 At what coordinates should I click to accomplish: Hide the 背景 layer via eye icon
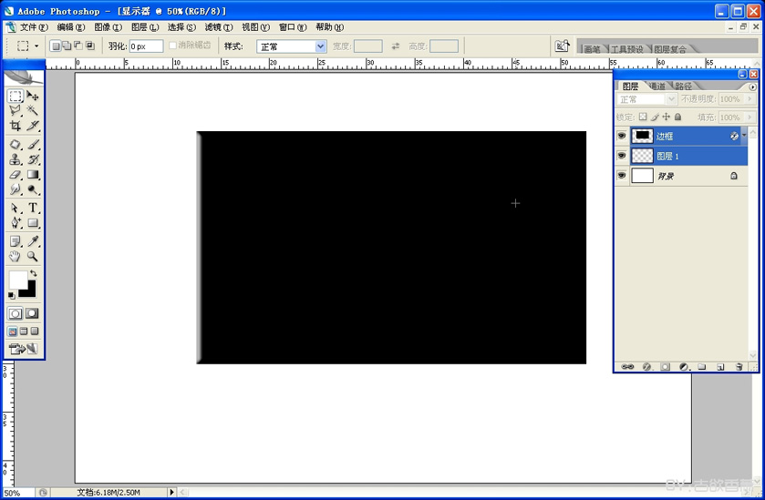622,176
